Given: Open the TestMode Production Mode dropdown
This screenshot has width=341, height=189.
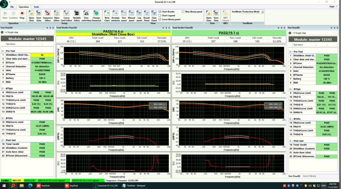Looking at the screenshot, I should pyautogui.click(x=263, y=12).
